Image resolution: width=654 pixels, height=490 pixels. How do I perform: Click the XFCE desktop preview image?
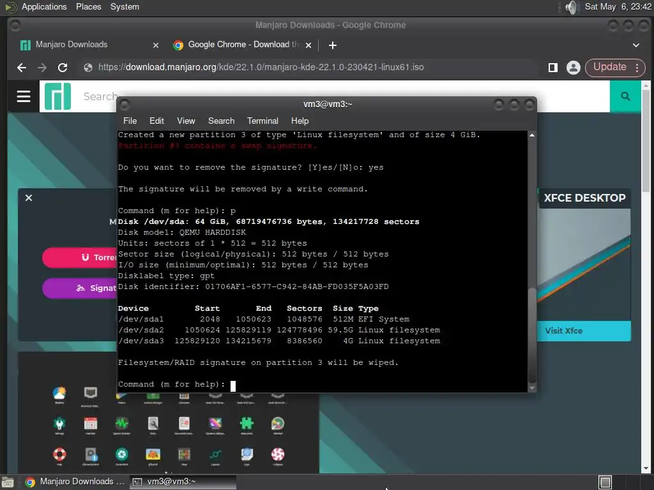pyautogui.click(x=584, y=265)
